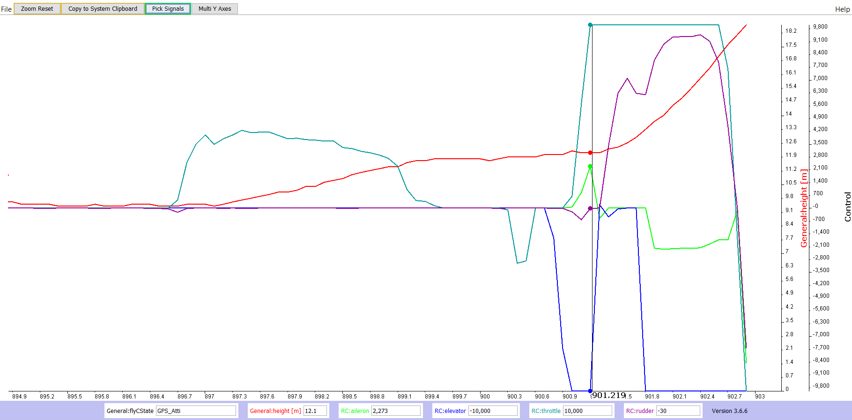Select the RC:throttle value field
The height and width of the screenshot is (420, 852).
[587, 411]
